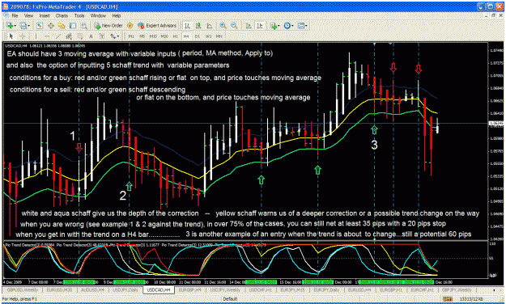Switch to the EURJPY,M15 chart tab
Image resolution: width=506 pixels, height=304 pixels.
tap(293, 290)
